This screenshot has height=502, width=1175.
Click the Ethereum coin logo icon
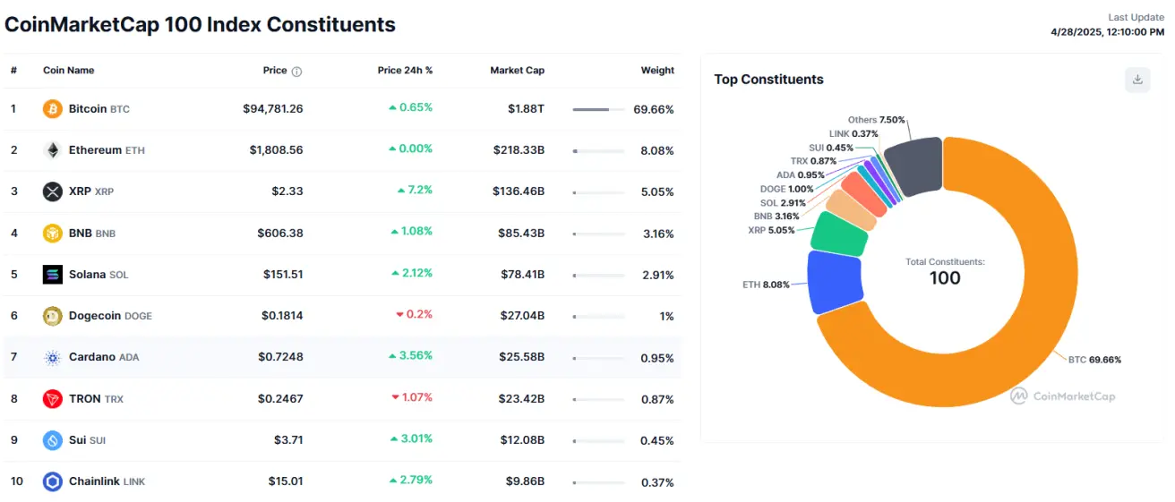tap(53, 150)
